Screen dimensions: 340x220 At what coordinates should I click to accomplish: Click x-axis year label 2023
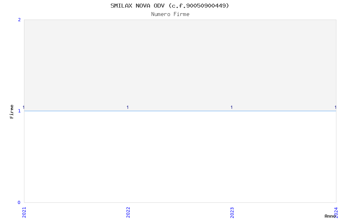pyautogui.click(x=232, y=212)
